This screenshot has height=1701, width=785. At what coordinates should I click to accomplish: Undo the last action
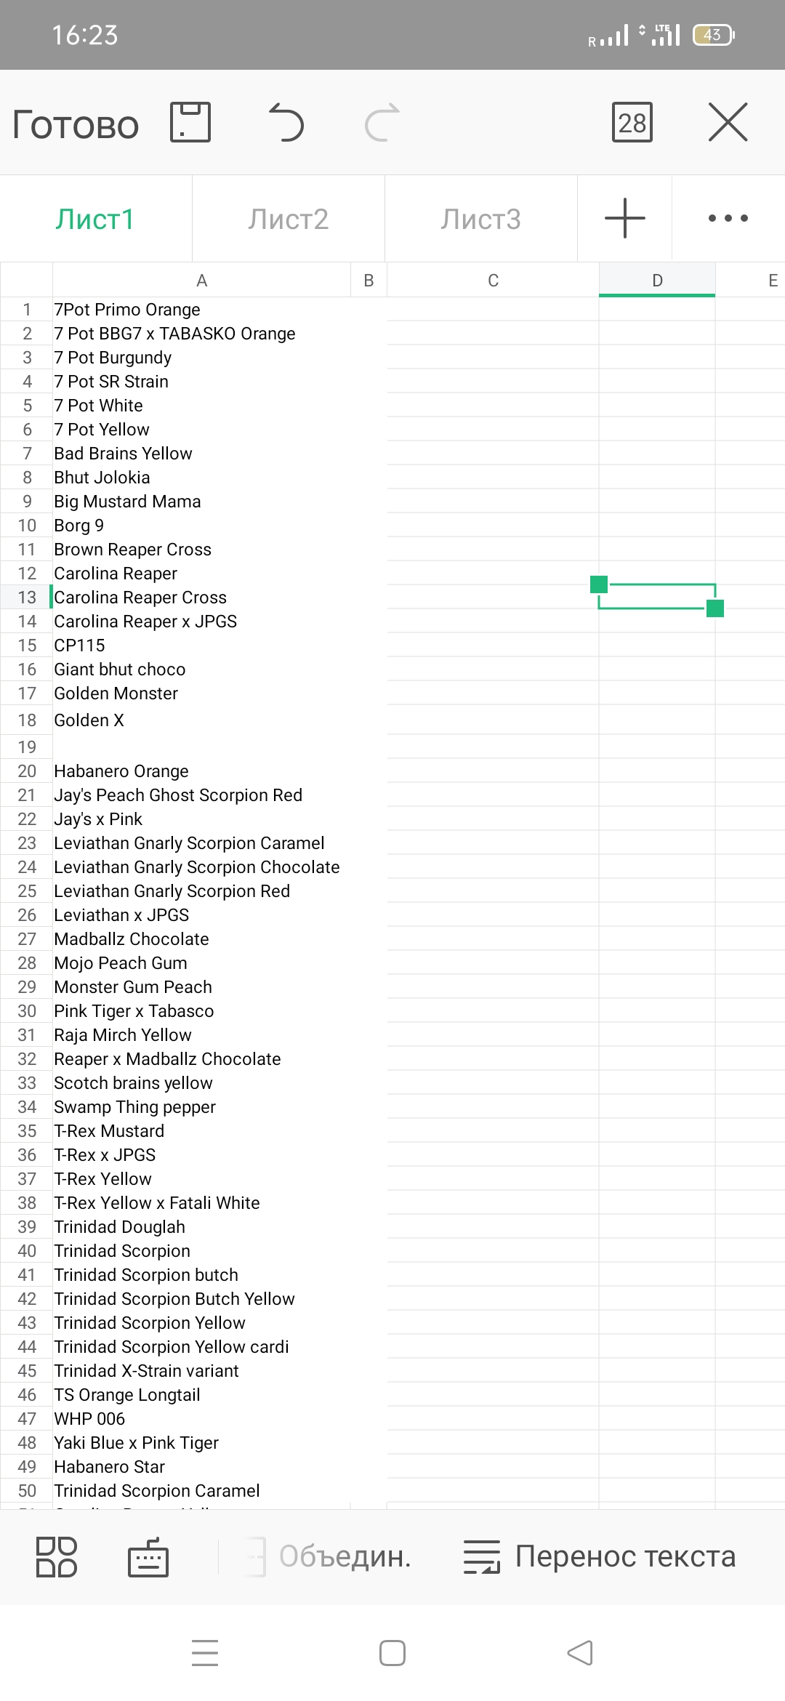pos(286,122)
